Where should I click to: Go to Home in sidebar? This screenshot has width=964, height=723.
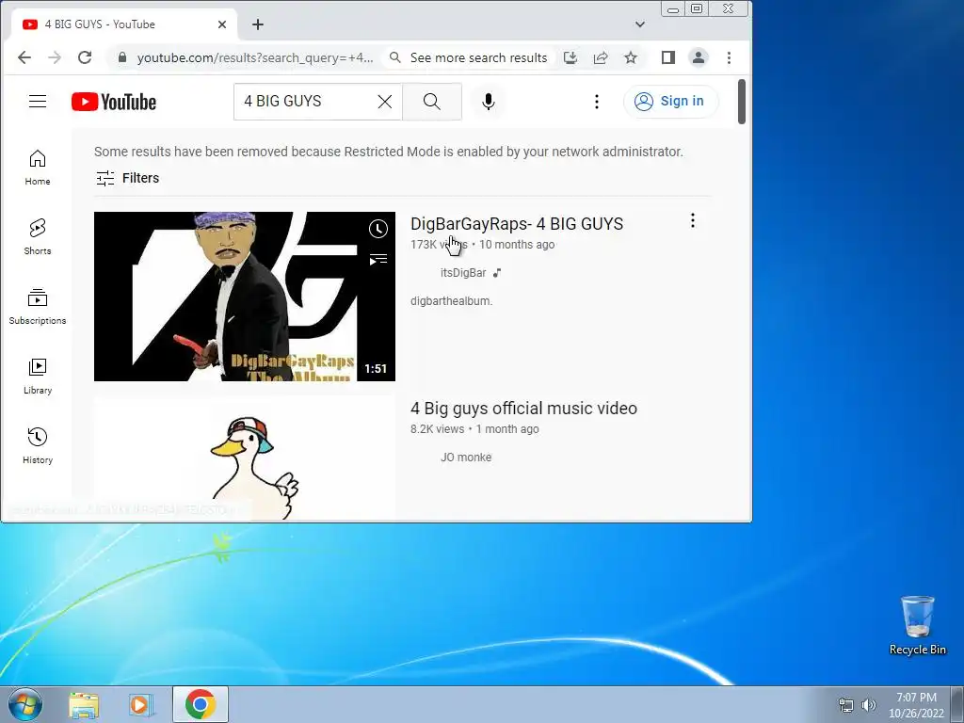coord(38,168)
